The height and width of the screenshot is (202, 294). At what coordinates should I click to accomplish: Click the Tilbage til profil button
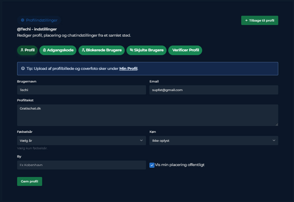click(259, 20)
